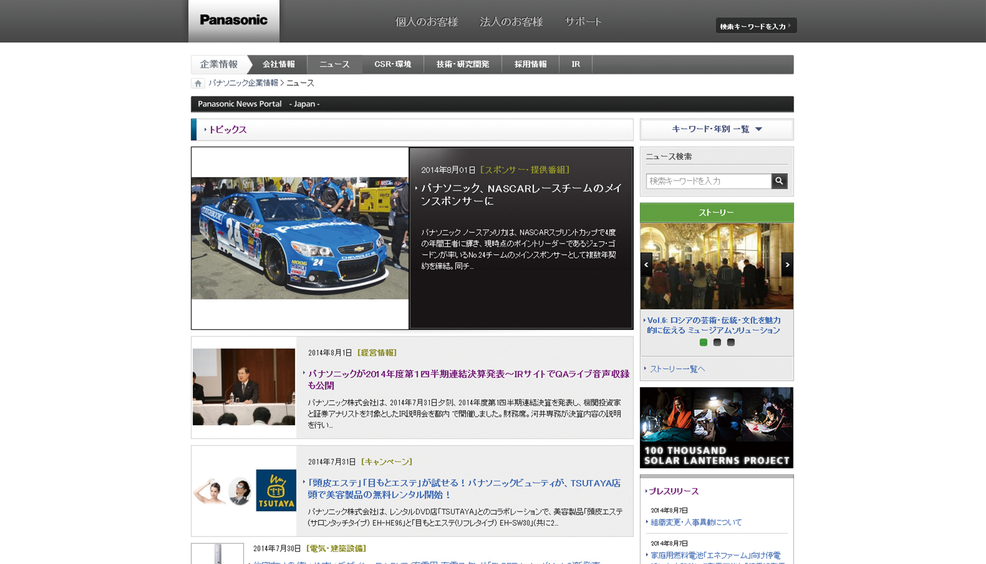Open the トピックス heading link
Screen dimensions: 986x564
click(227, 130)
